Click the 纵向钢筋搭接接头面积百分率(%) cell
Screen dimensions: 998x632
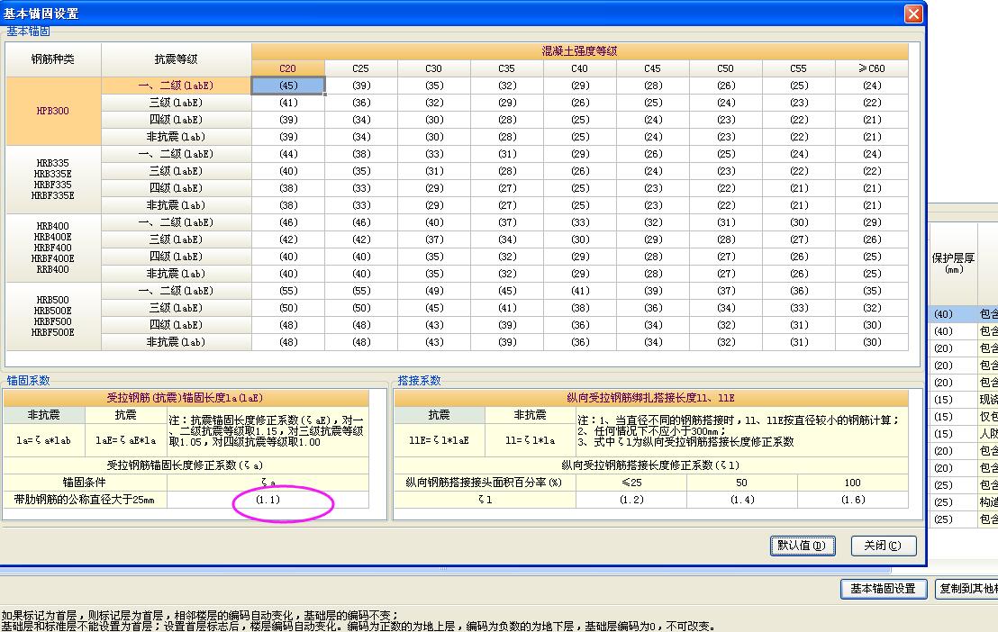485,483
